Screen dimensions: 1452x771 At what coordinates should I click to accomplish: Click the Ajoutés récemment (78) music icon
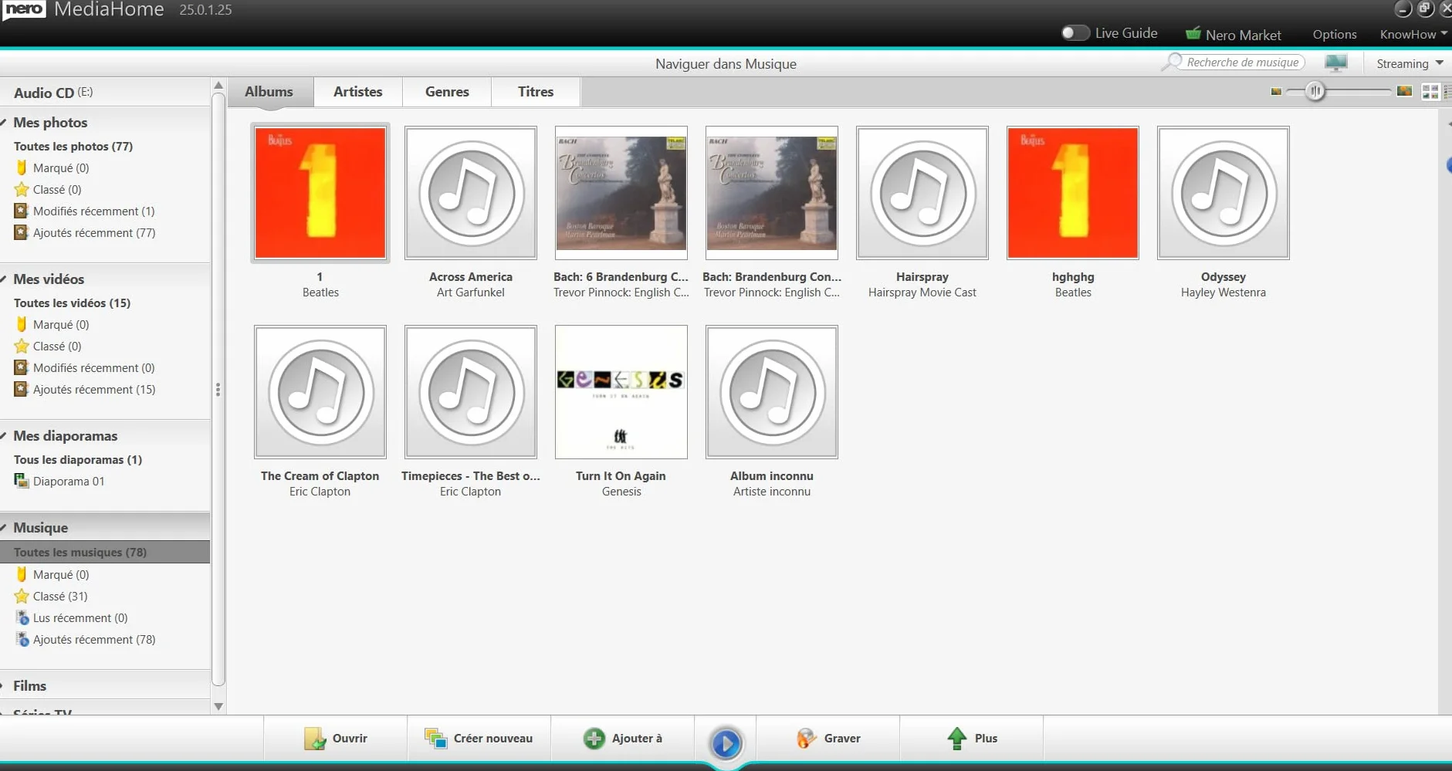(22, 639)
